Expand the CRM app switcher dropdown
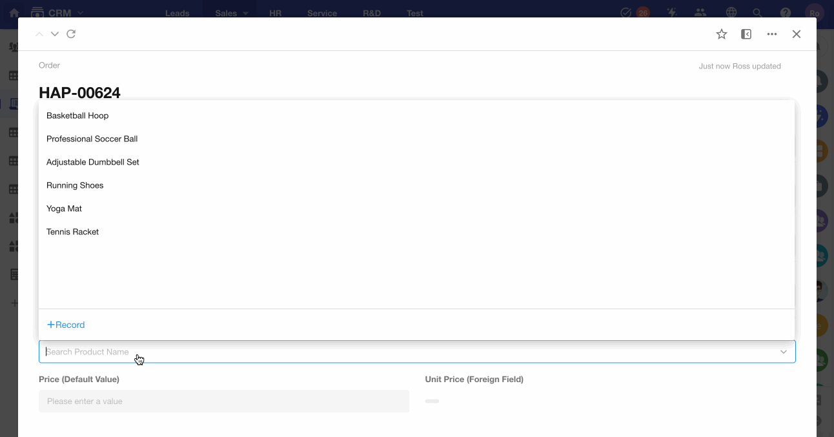Screen dimensions: 834x437 tap(79, 13)
